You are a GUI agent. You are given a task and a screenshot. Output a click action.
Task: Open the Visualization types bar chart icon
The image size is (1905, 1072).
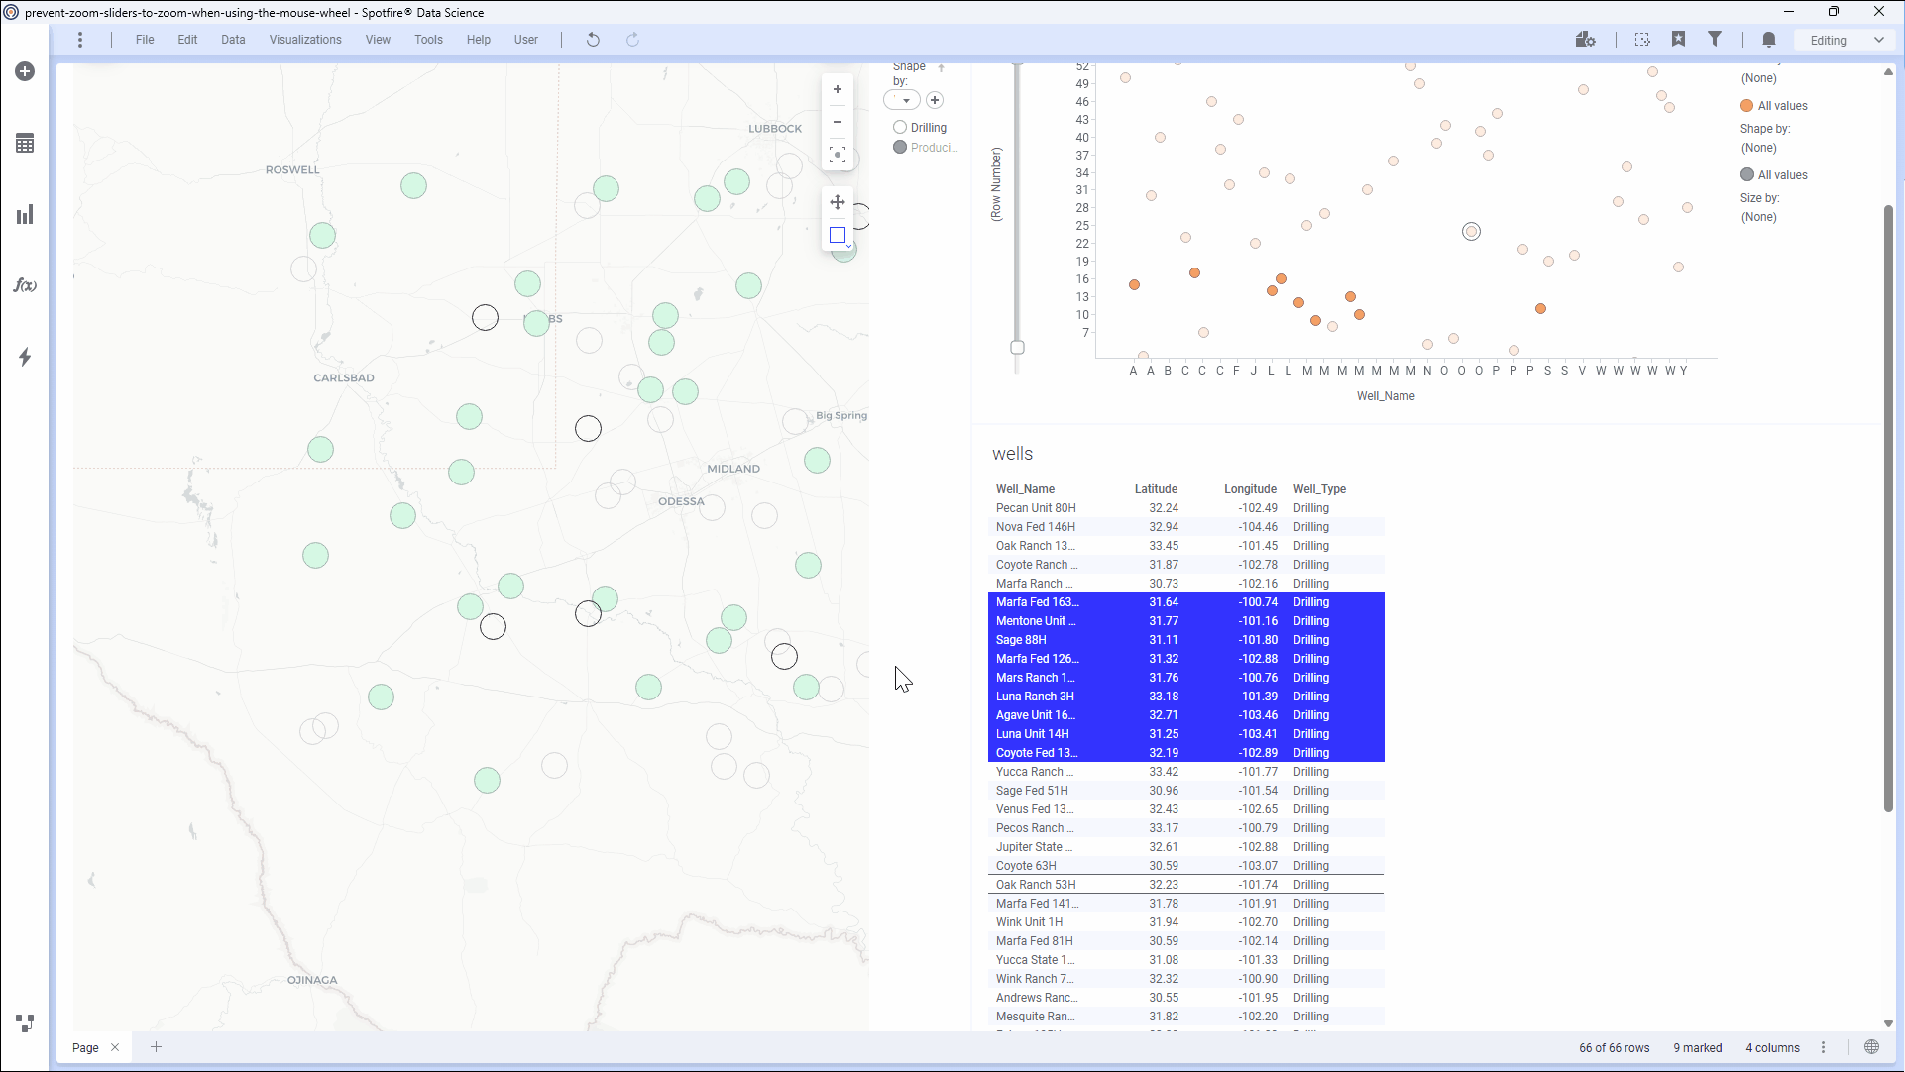pos(25,215)
